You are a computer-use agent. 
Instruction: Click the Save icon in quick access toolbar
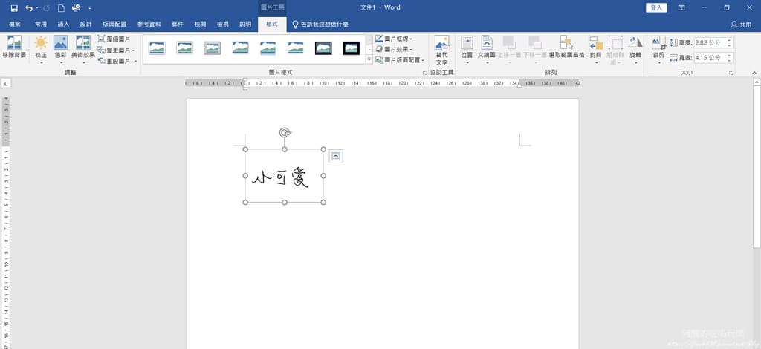(x=14, y=7)
